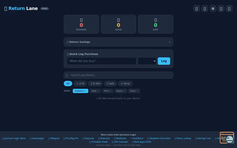237x148 pixels.
Task: Open the Printable Sheet link
Action: pyautogui.click(x=99, y=142)
